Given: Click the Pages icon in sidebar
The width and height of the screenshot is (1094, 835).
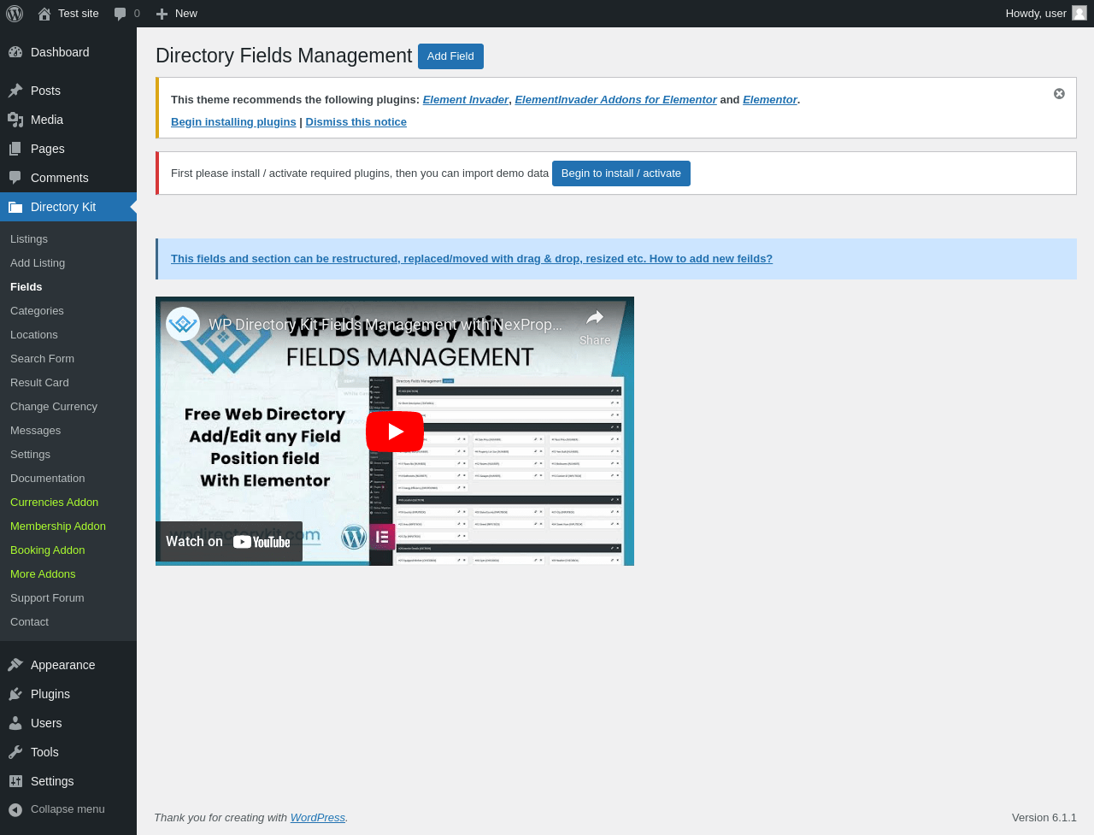Looking at the screenshot, I should pyautogui.click(x=15, y=149).
